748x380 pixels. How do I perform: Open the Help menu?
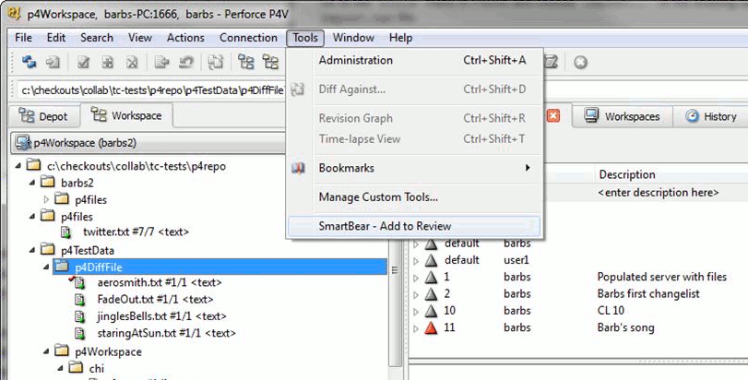(400, 38)
